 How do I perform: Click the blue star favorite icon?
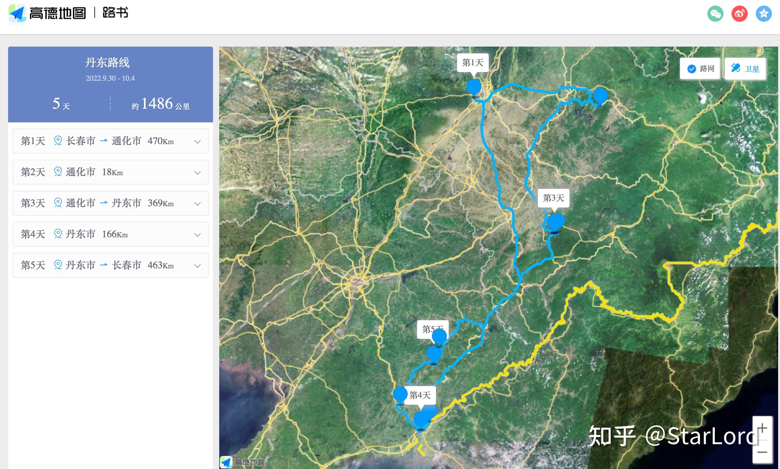(764, 14)
